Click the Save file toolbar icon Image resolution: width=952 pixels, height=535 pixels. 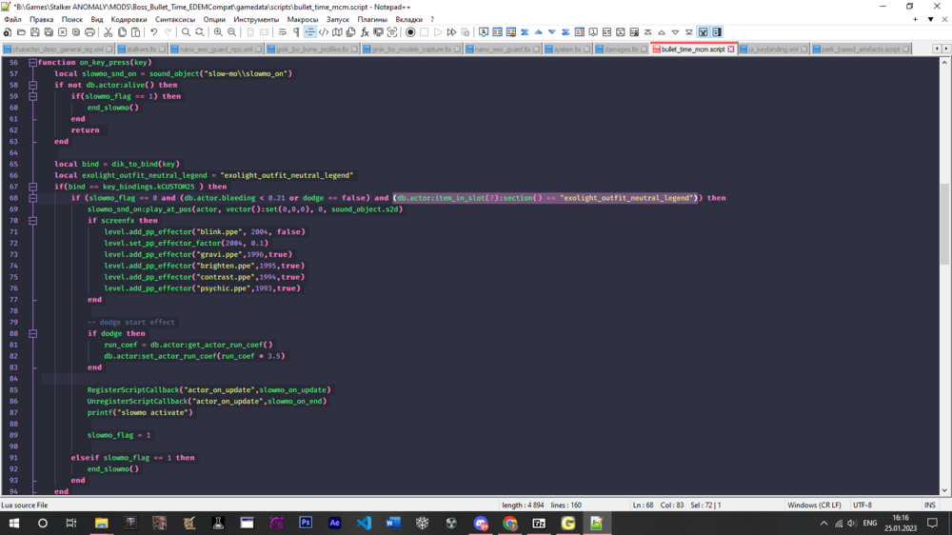click(x=35, y=32)
